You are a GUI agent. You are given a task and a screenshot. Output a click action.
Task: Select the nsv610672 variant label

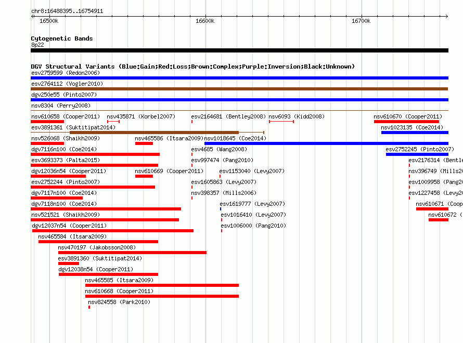446,215
